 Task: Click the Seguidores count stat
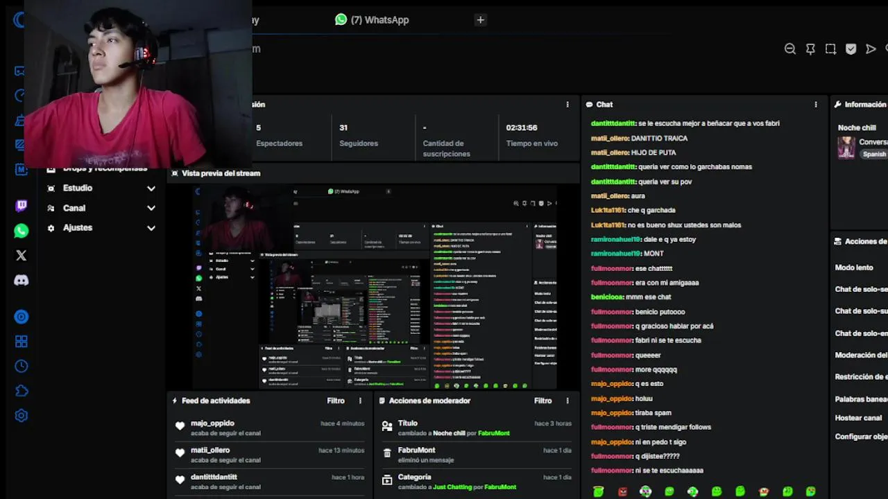359,135
